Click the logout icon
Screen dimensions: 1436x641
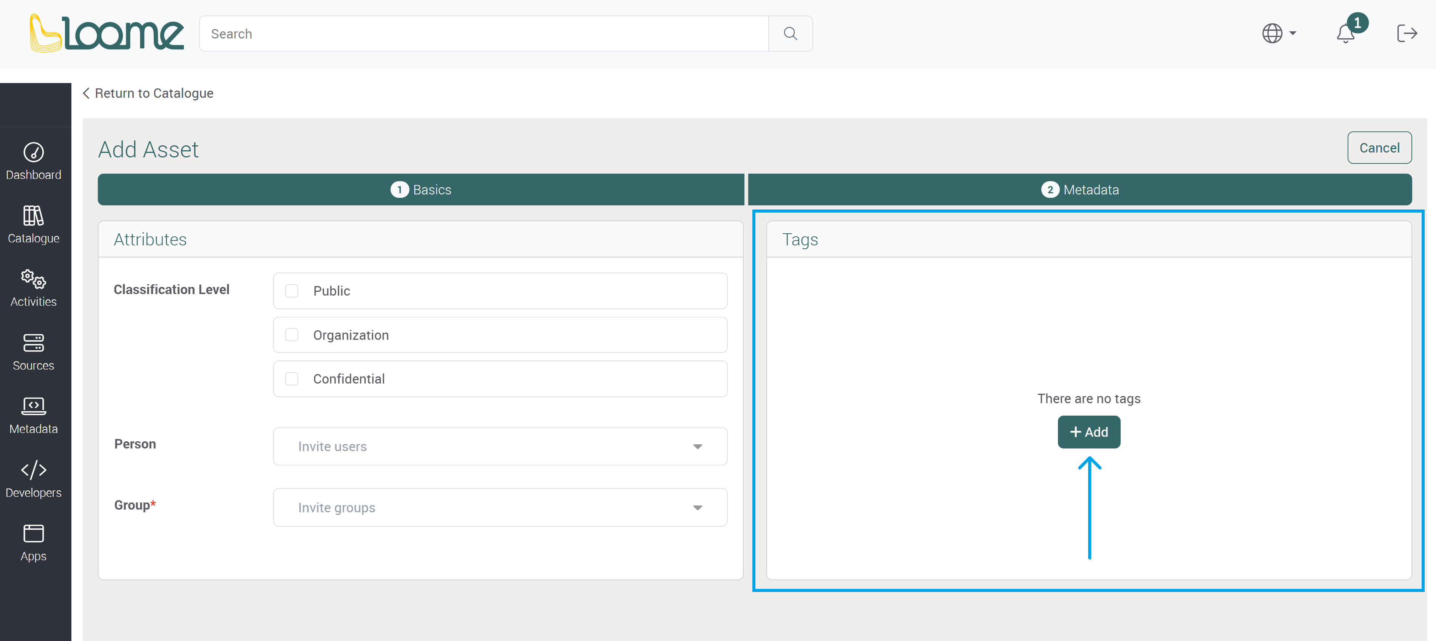tap(1407, 34)
